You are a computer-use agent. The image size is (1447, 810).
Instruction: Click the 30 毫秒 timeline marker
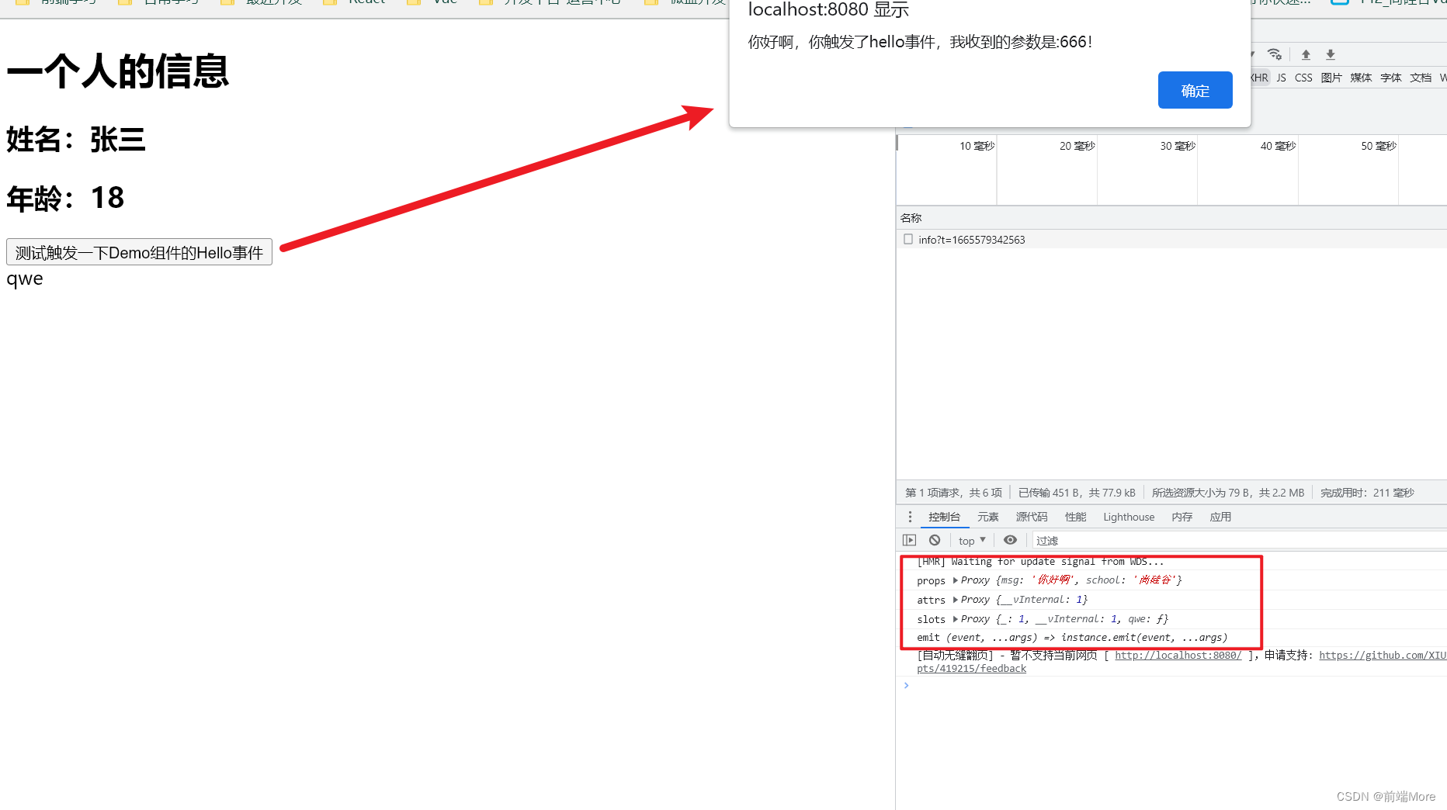pyautogui.click(x=1178, y=146)
